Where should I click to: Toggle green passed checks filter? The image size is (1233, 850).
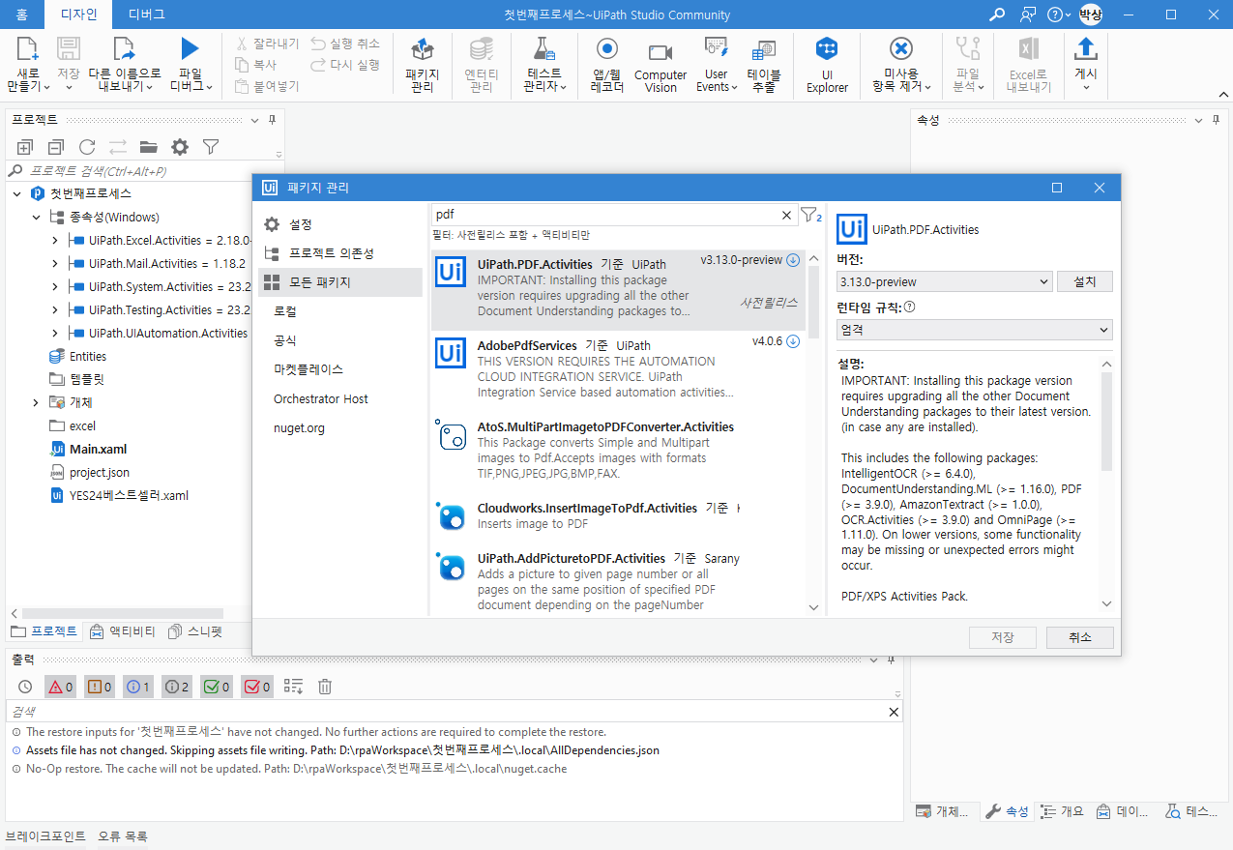tap(217, 687)
